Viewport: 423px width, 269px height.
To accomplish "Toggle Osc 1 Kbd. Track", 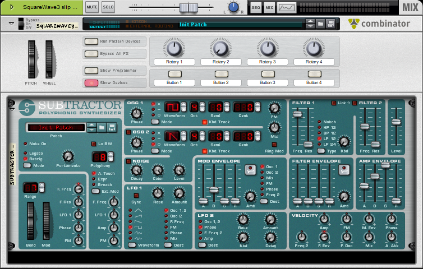I will point(204,122).
